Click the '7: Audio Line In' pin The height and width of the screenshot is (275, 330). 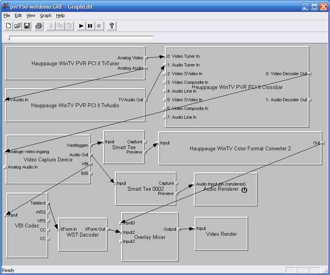point(164,117)
